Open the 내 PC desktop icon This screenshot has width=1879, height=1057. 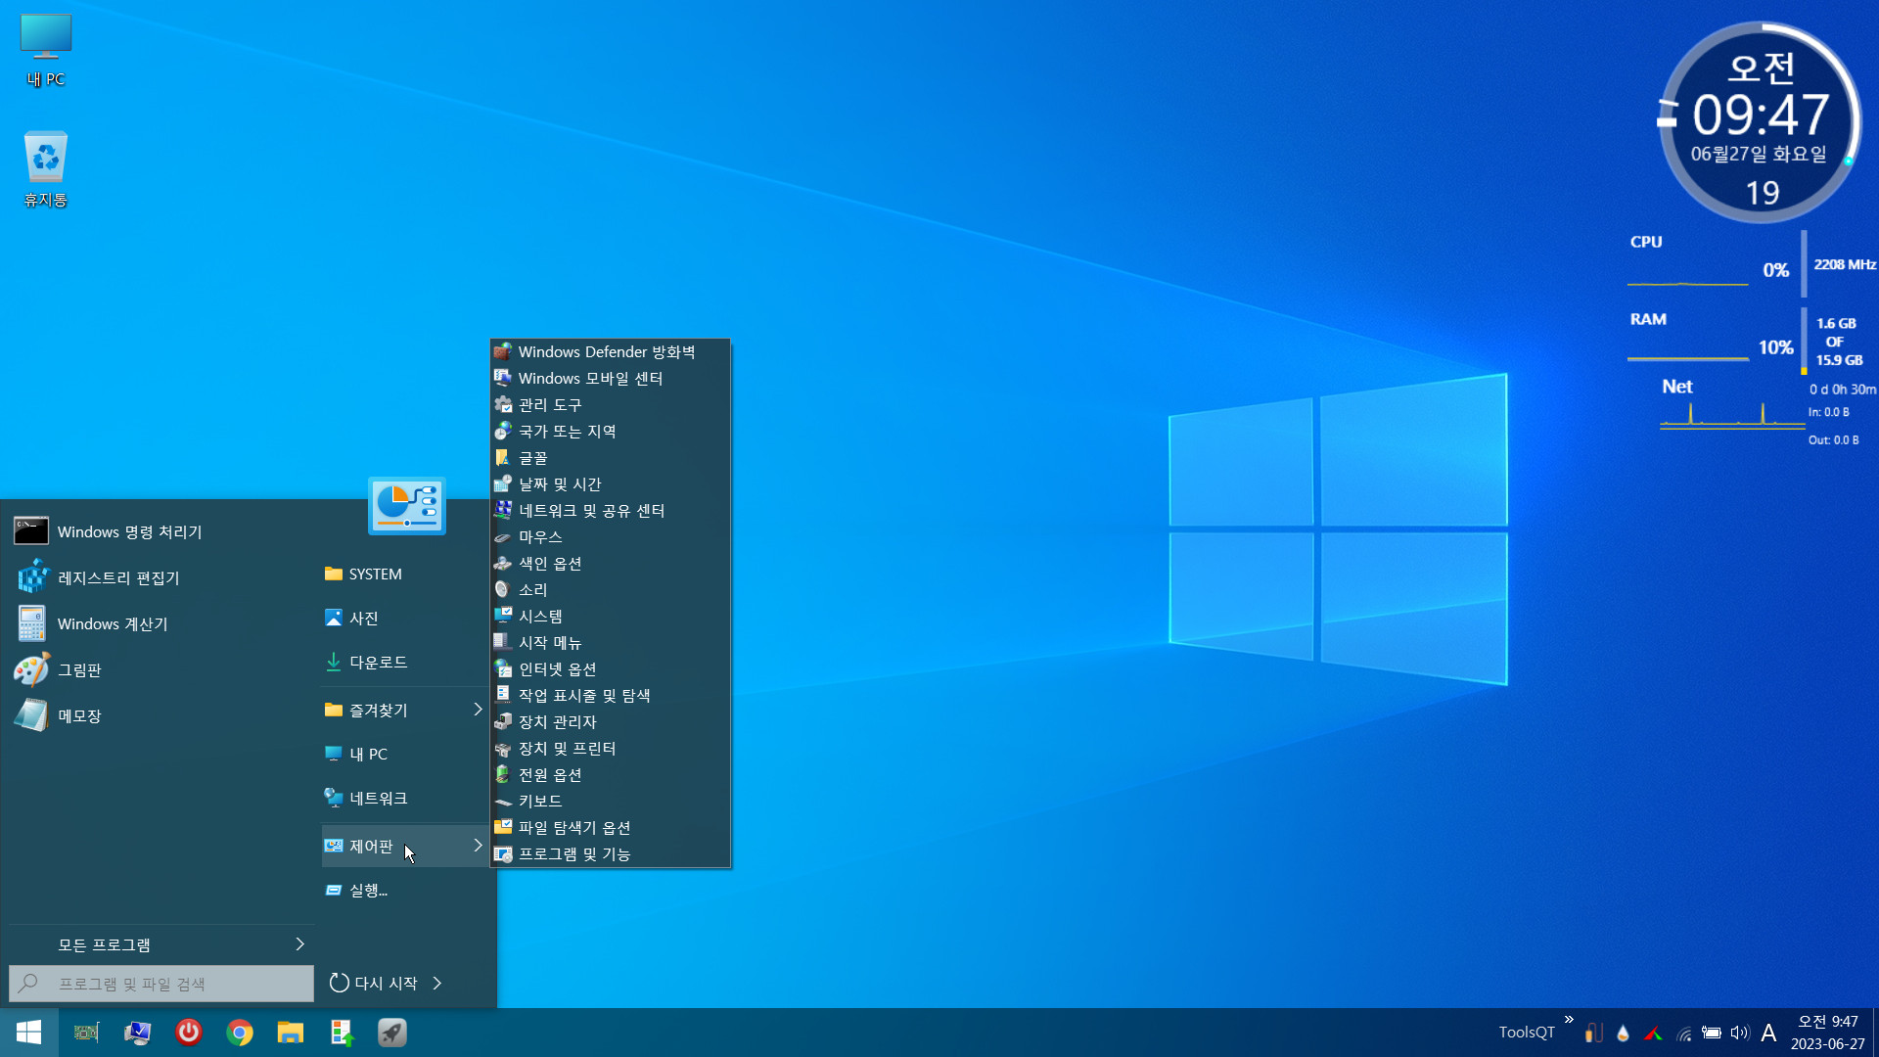click(x=46, y=51)
